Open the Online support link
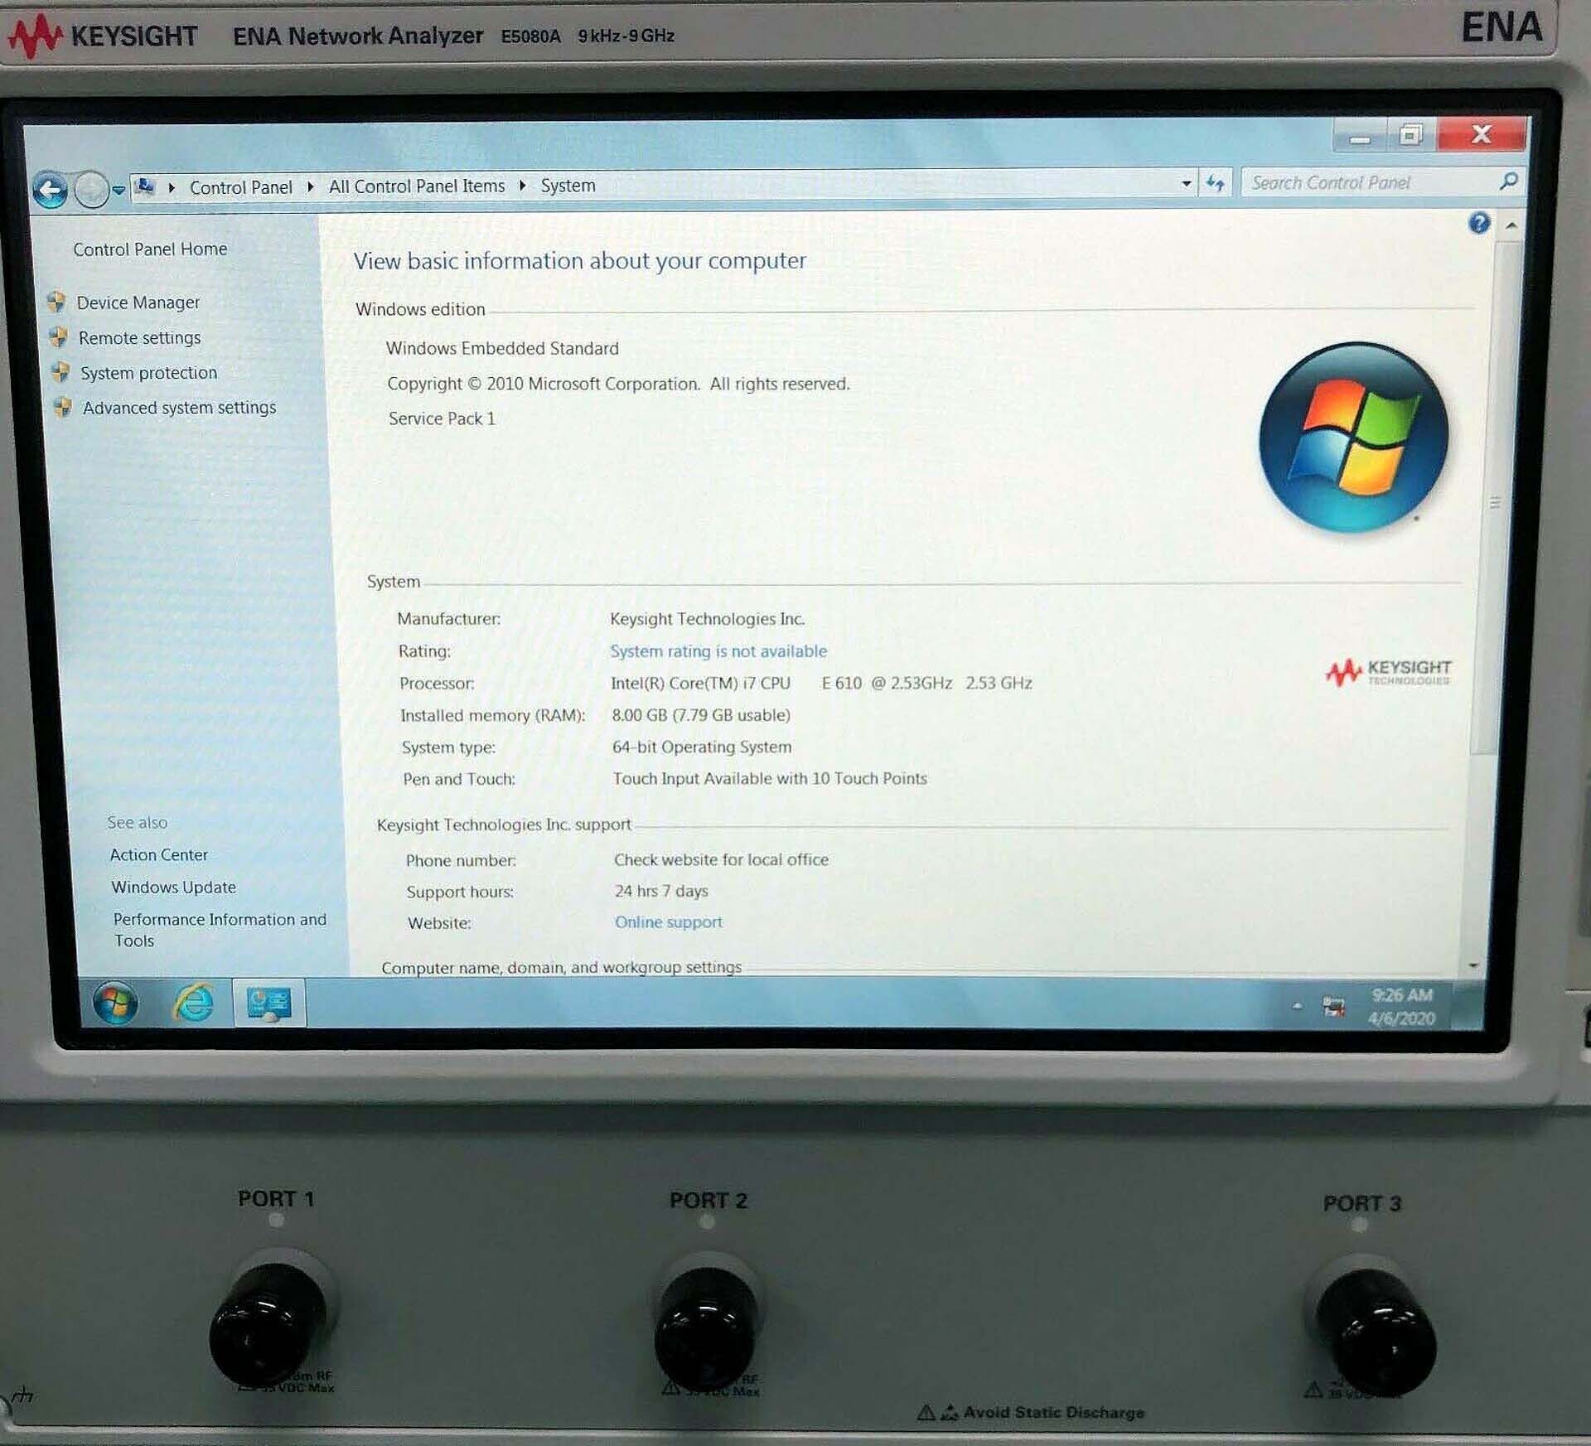The width and height of the screenshot is (1591, 1446). coord(669,922)
